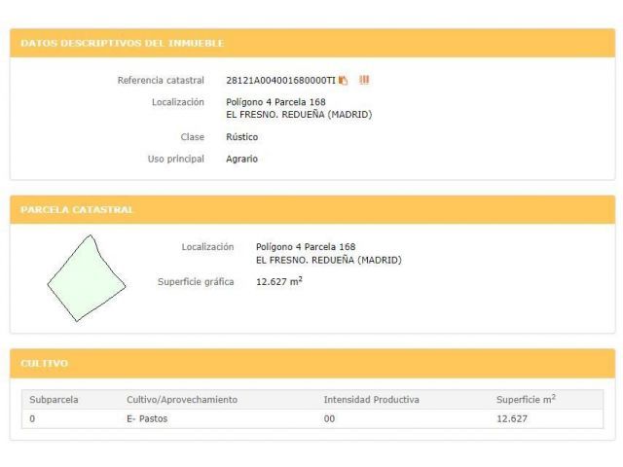Select 'EL FRESNO. REDUEÑA (MADRID)' in parcela section
Image resolution: width=623 pixels, height=467 pixels.
click(x=329, y=260)
